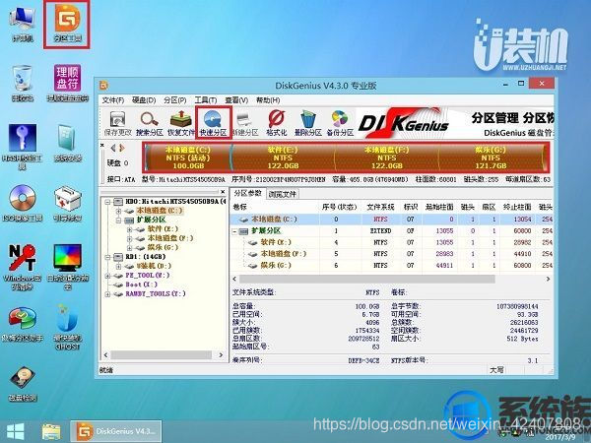The height and width of the screenshot is (443, 591).
Task: Switch to the 浏览文件 tab
Action: [x=283, y=194]
